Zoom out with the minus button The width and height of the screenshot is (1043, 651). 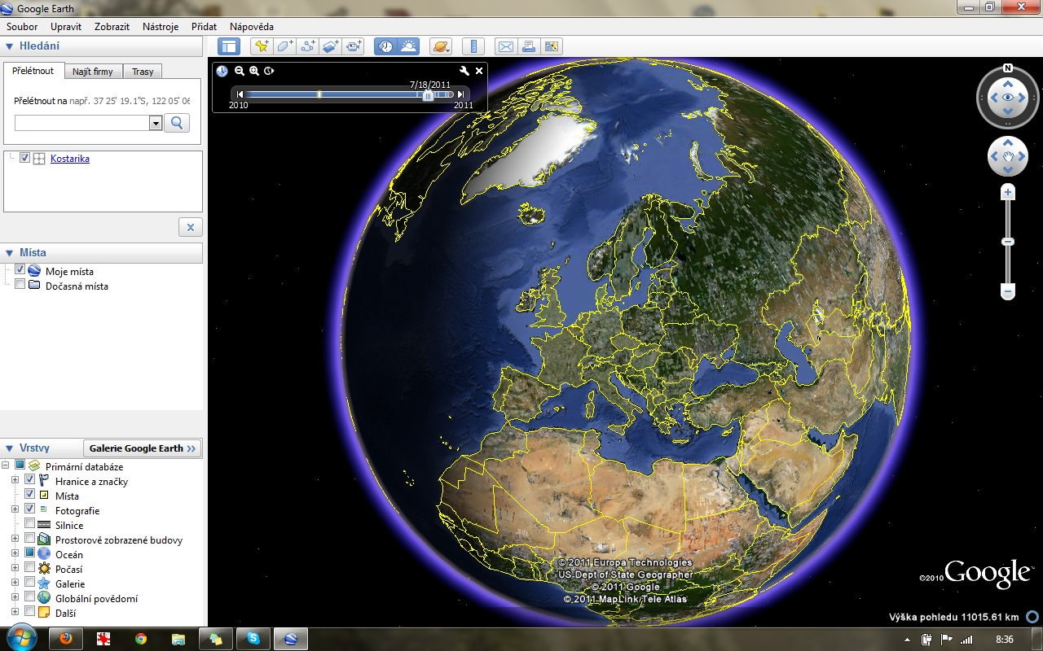point(1008,291)
